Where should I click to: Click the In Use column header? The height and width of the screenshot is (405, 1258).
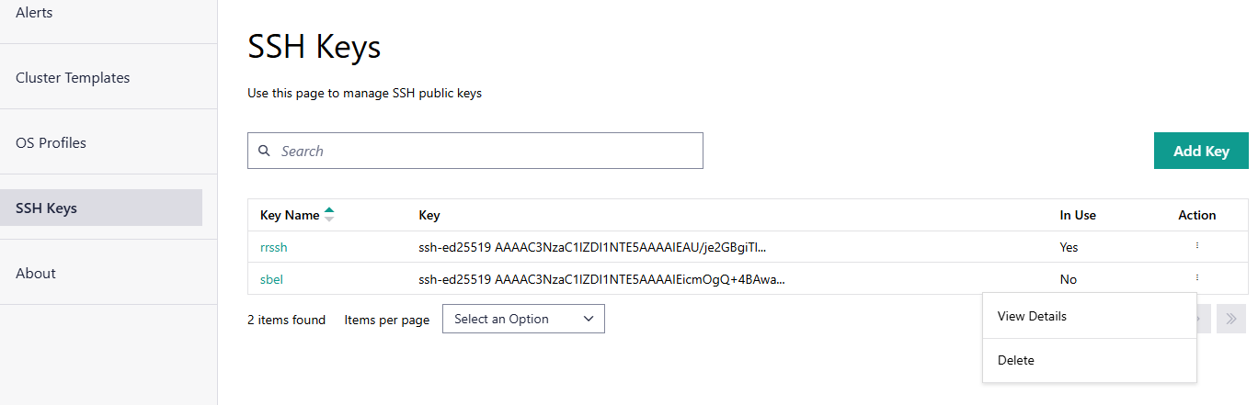tap(1077, 215)
